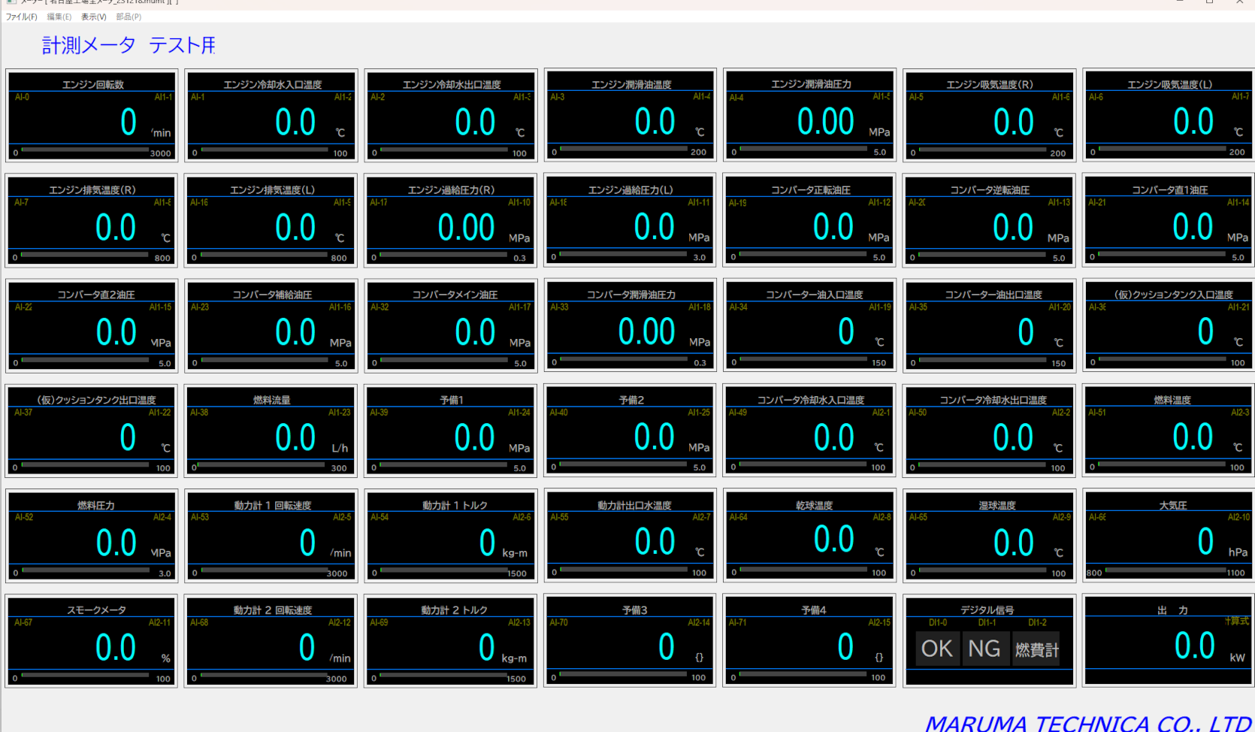1255x732 pixels.
Task: Select the 予備3 meter panel value
Action: point(666,647)
